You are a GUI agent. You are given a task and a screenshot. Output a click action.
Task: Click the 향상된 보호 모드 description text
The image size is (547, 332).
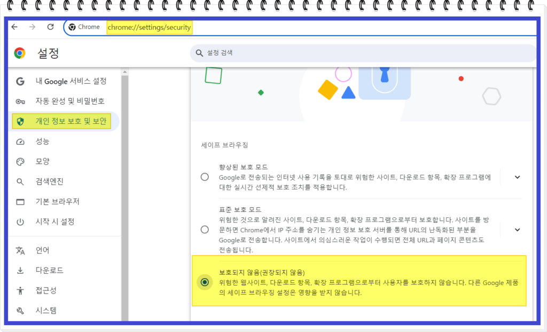pos(355,182)
